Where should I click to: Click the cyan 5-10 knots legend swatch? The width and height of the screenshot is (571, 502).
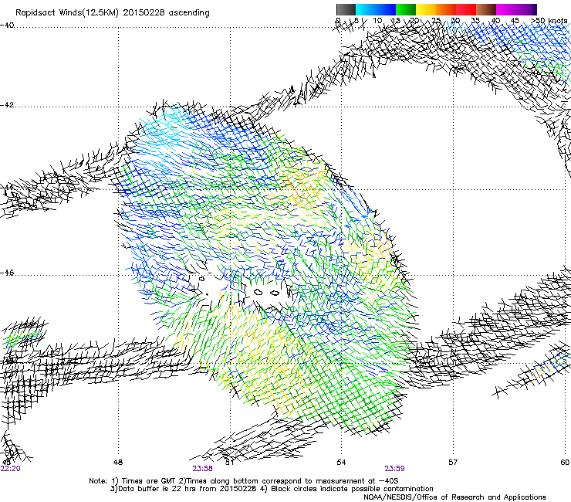[x=366, y=9]
